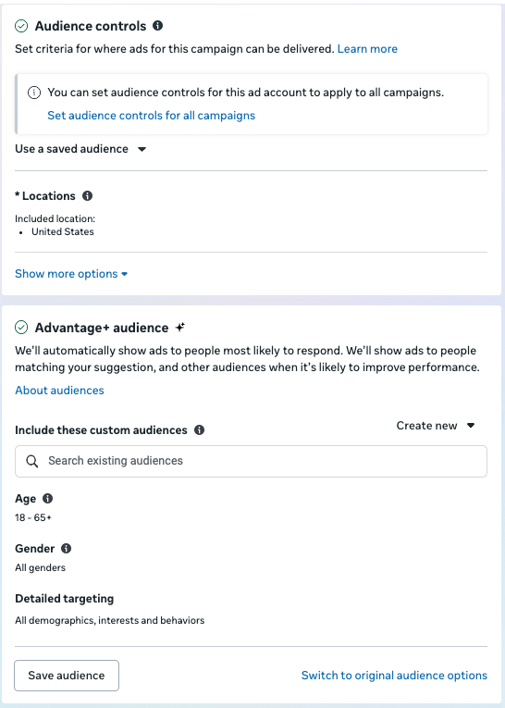Focus the Search existing audiences field
This screenshot has height=708, width=505.
251,461
